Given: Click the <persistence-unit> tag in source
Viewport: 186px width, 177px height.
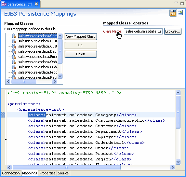Looking at the screenshot, I should click(41, 109).
